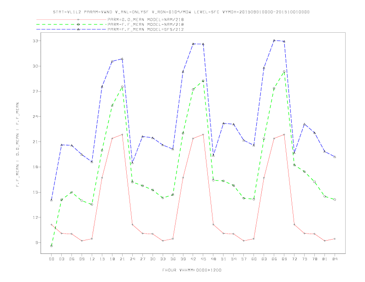365x282 pixels.
Task: Click the y-axis tick label 12
Action: click(x=35, y=217)
